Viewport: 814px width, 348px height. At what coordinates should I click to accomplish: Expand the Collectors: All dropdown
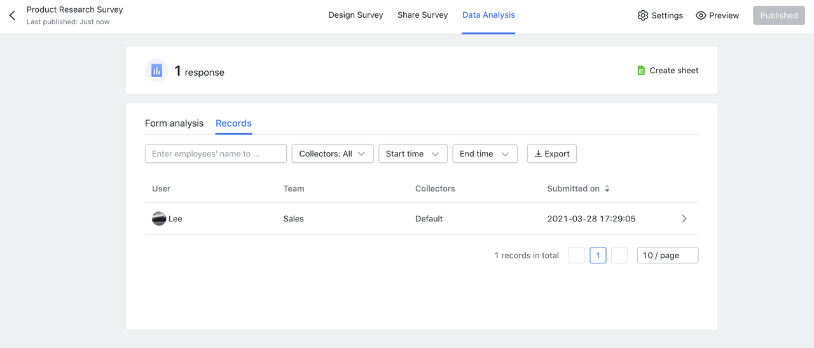tap(333, 154)
